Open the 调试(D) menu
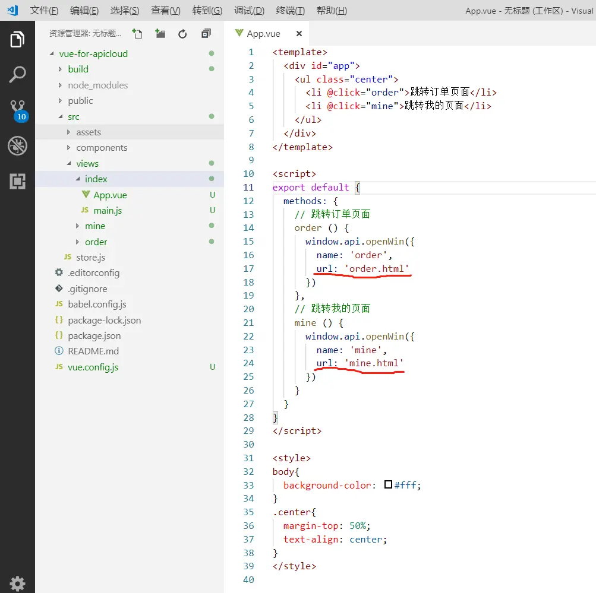 (x=249, y=10)
